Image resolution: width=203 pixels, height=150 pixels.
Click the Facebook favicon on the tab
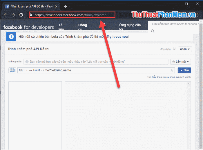point(7,6)
